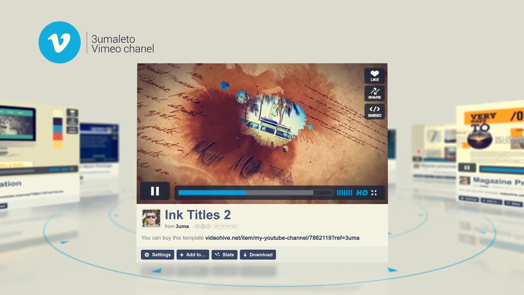524x295 pixels.
Task: Expand the Stats panel dropdown
Action: tap(224, 255)
